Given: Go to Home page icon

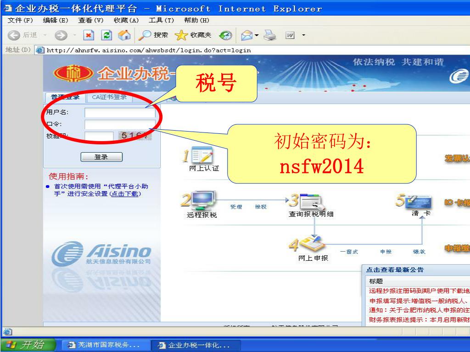Looking at the screenshot, I should tap(124, 35).
